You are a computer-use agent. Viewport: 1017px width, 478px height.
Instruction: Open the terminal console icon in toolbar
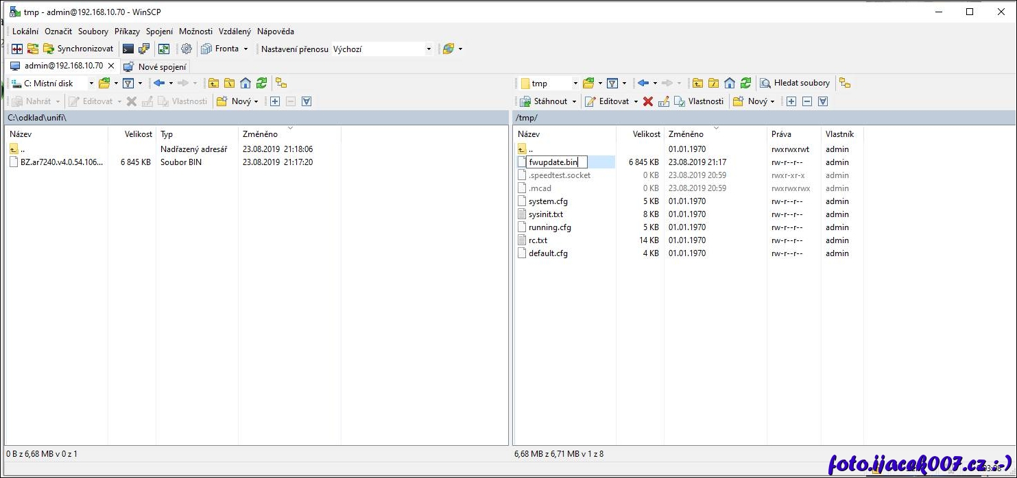(128, 49)
